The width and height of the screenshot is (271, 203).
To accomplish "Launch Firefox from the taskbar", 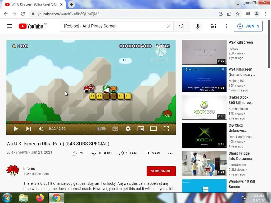I will pyautogui.click(x=40, y=198).
